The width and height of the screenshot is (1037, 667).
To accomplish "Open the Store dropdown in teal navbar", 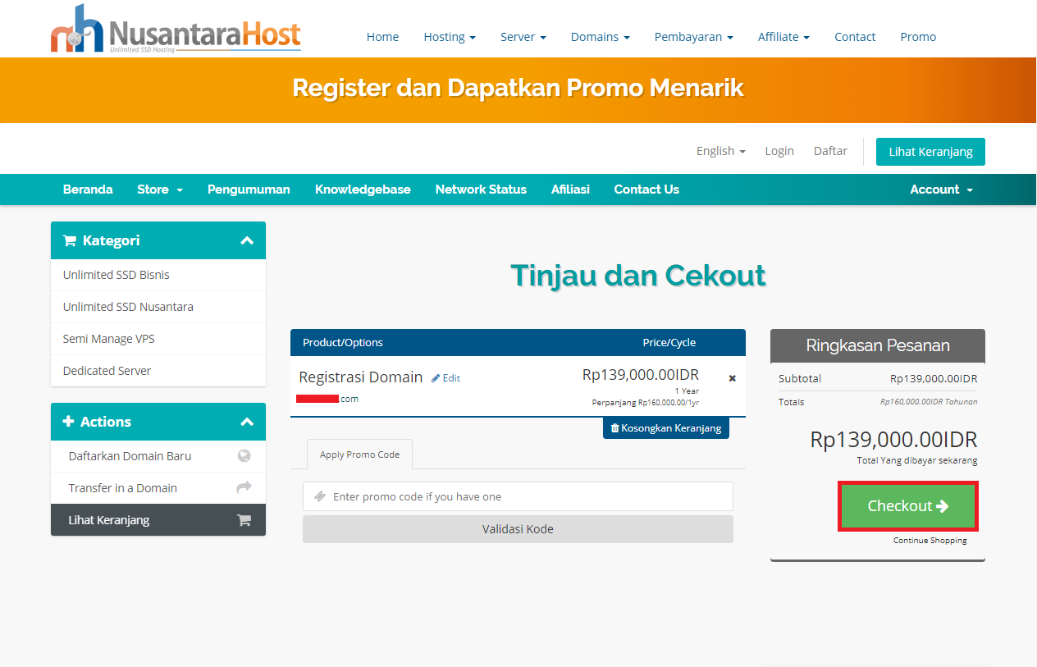I will [x=159, y=190].
